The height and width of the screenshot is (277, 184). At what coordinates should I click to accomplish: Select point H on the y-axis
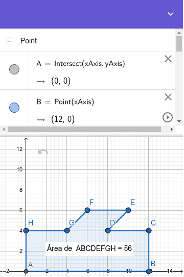[x=26, y=231]
